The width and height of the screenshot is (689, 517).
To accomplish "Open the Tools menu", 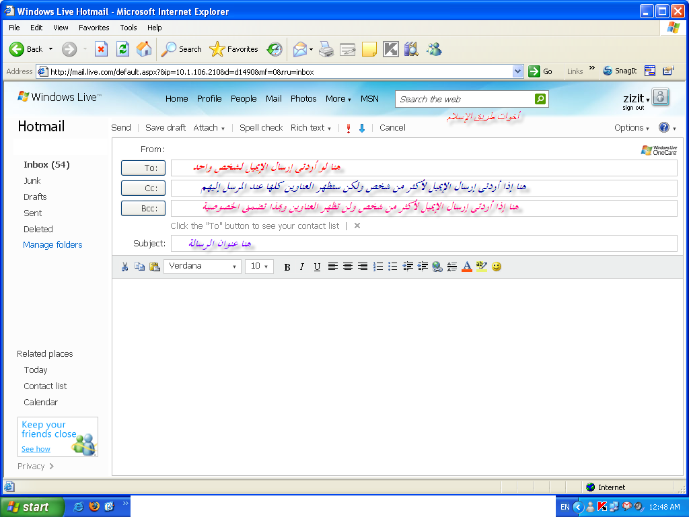I will tap(129, 27).
